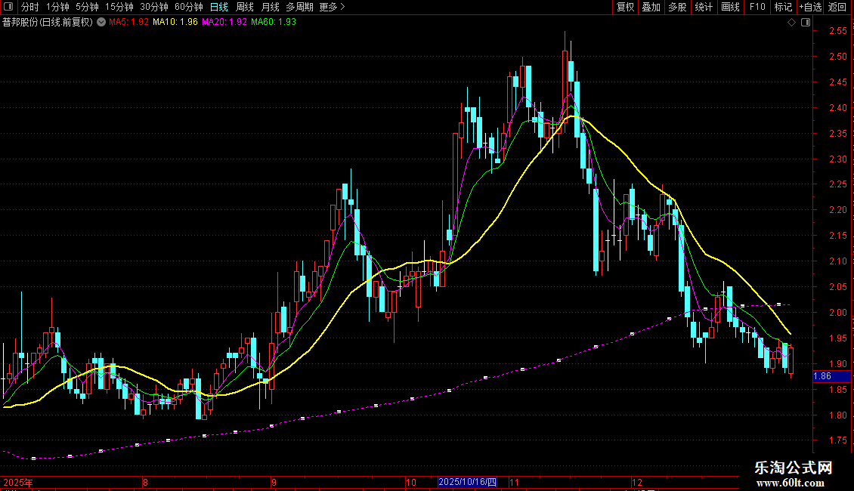Add stock via +自选 button
Viewport: 854px width, 491px height.
pyautogui.click(x=810, y=7)
